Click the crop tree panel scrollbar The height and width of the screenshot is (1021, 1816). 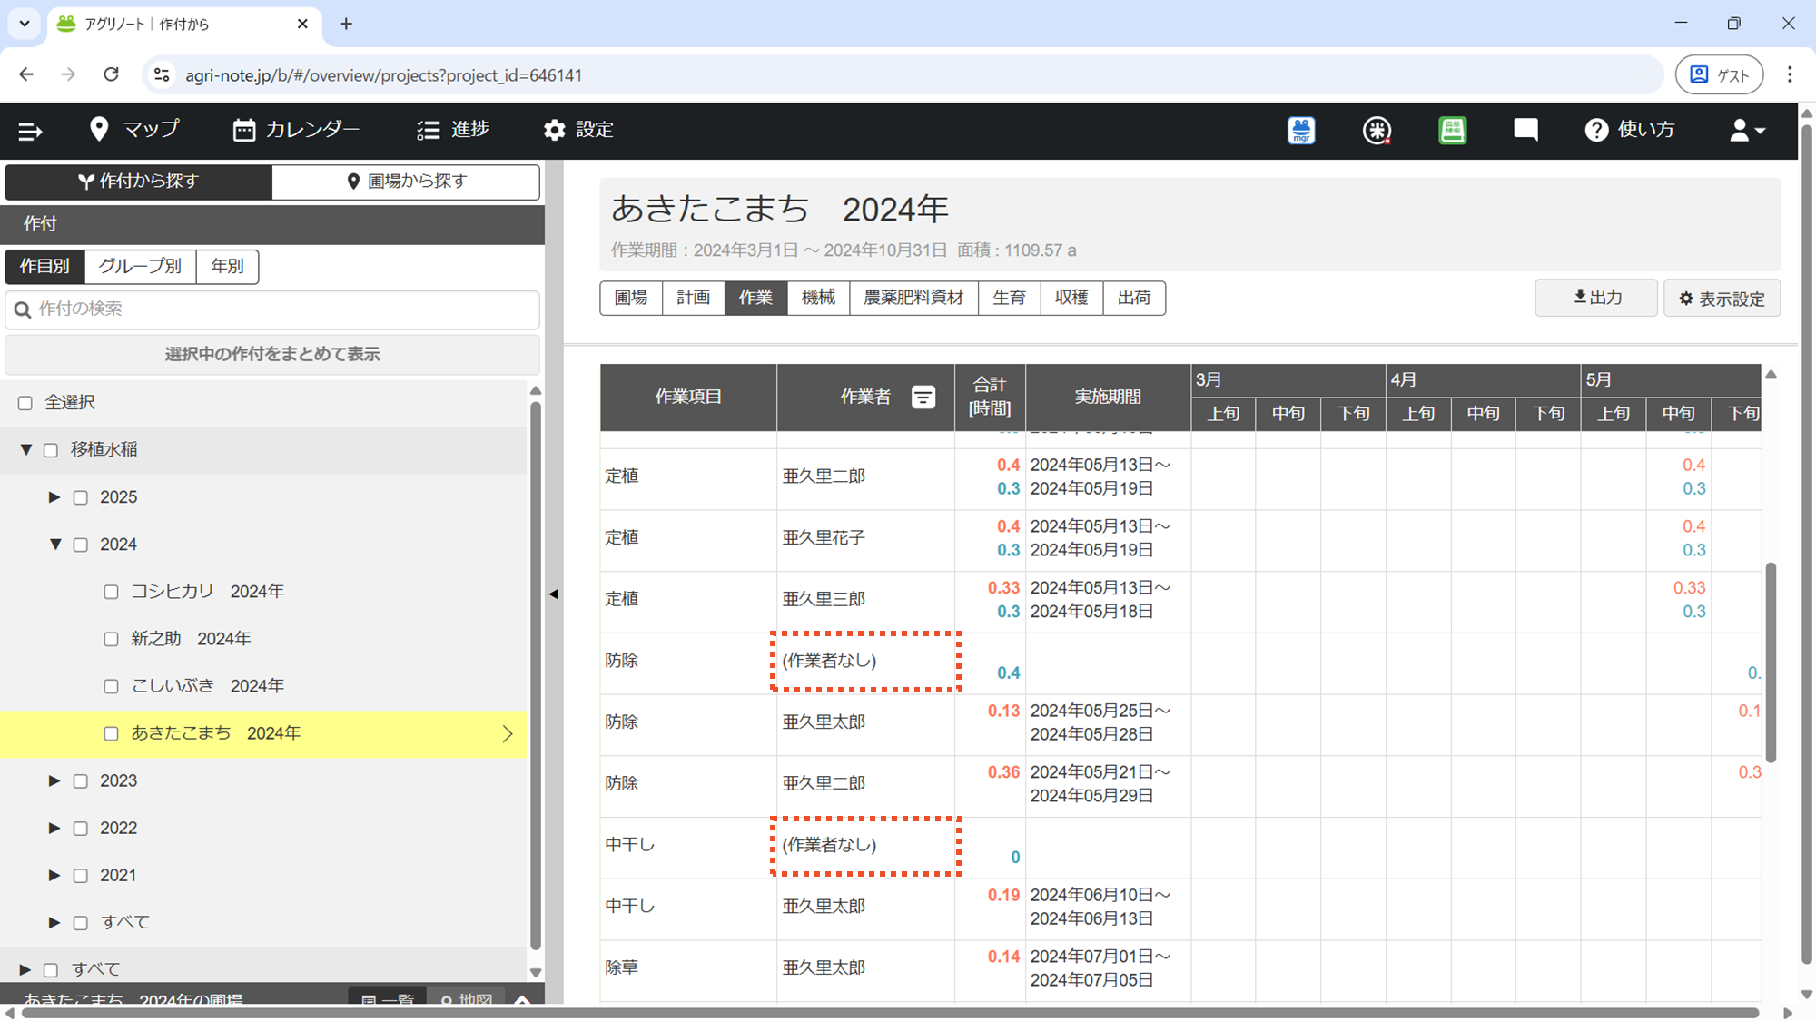(536, 676)
